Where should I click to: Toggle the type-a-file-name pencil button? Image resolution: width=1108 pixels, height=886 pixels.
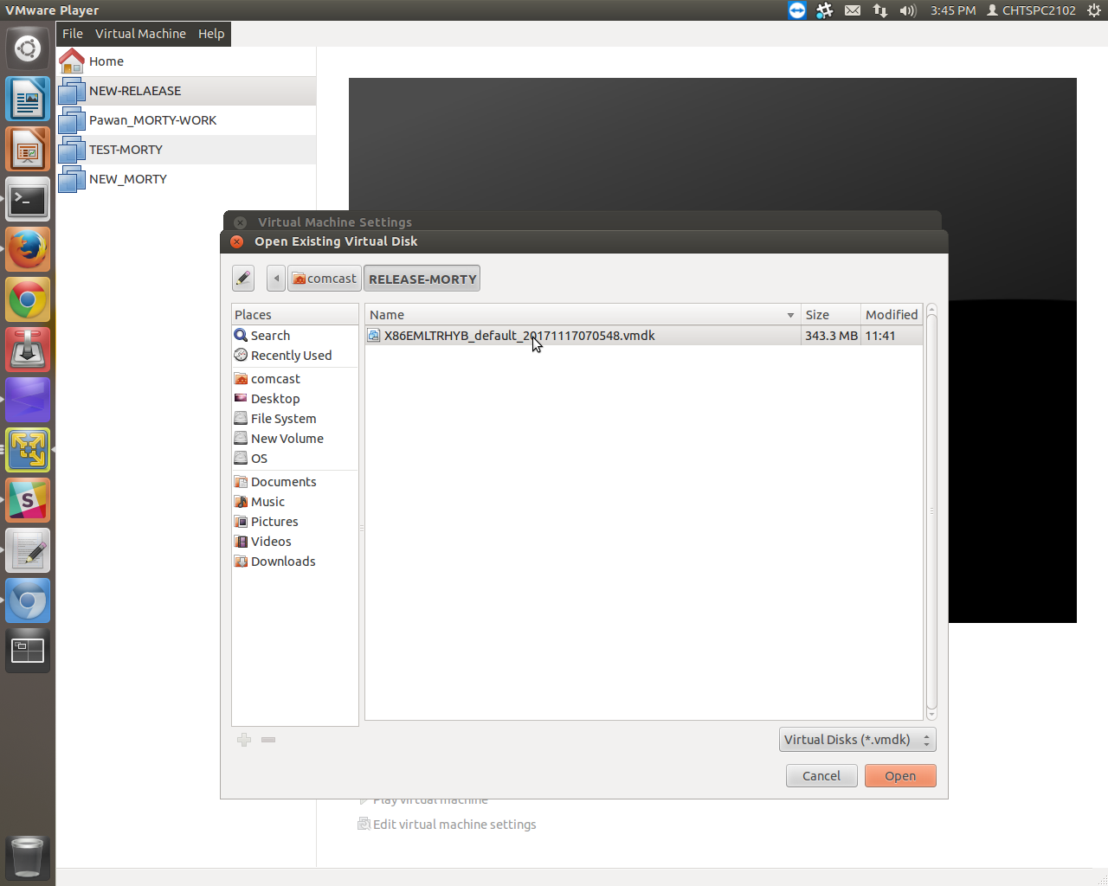(243, 279)
